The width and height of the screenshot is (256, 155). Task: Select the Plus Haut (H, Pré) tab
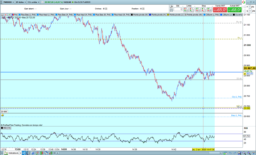(x=83, y=15)
